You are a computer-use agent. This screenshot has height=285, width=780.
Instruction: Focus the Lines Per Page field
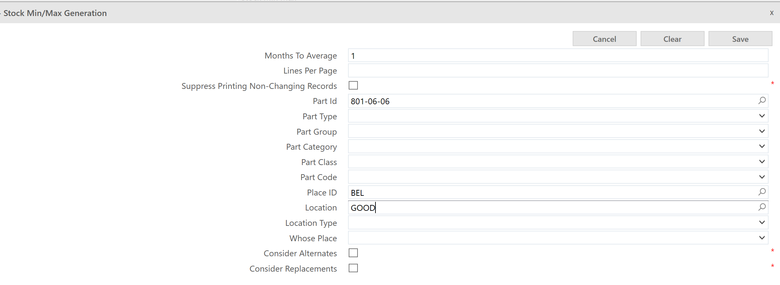coord(558,71)
